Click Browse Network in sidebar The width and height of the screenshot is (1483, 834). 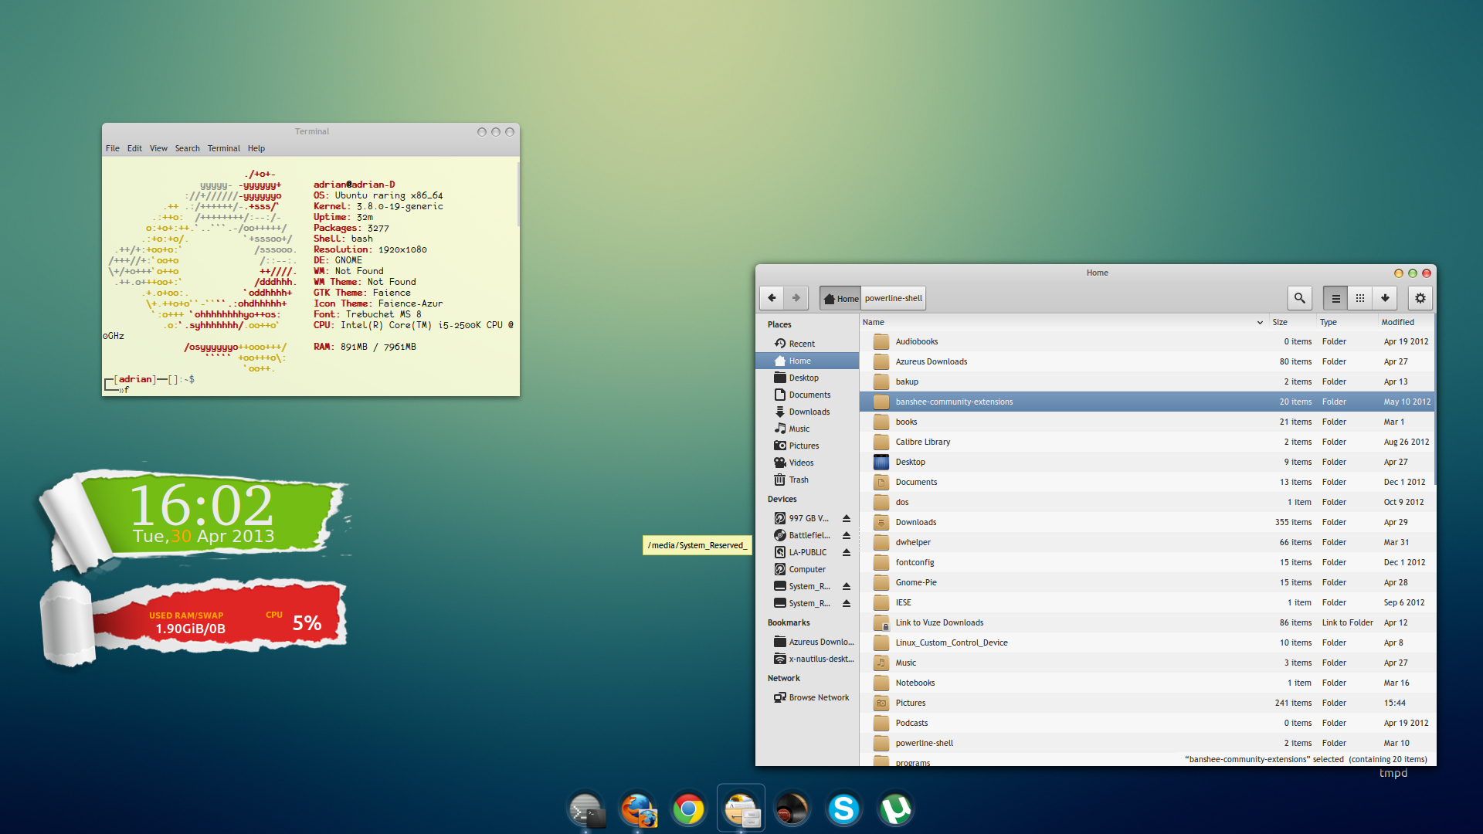pos(806,697)
